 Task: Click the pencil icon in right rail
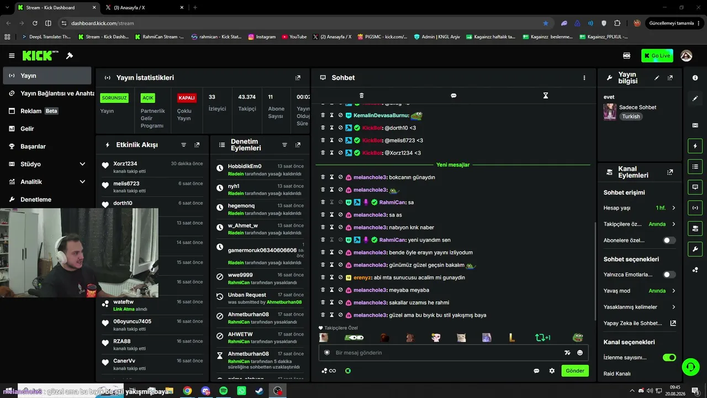[x=695, y=98]
